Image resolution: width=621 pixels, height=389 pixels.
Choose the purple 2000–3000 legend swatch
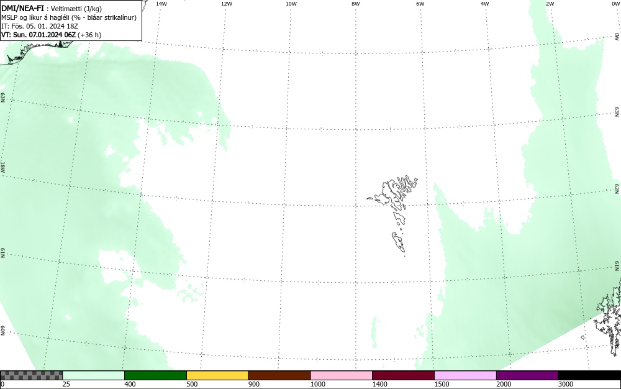click(527, 375)
